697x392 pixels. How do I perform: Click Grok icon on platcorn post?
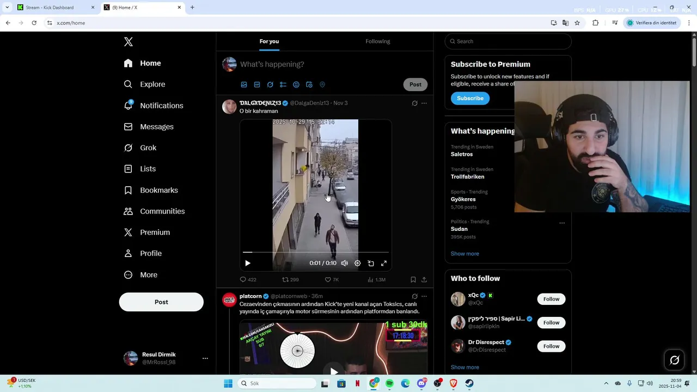click(x=414, y=297)
